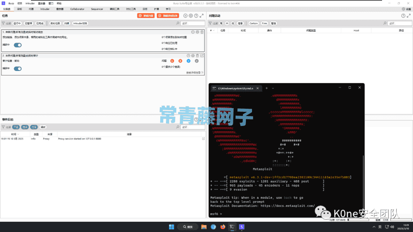Screen dimensions: 413x232
Task: Open the Burp menu in the menu bar
Action: coord(11,3)
